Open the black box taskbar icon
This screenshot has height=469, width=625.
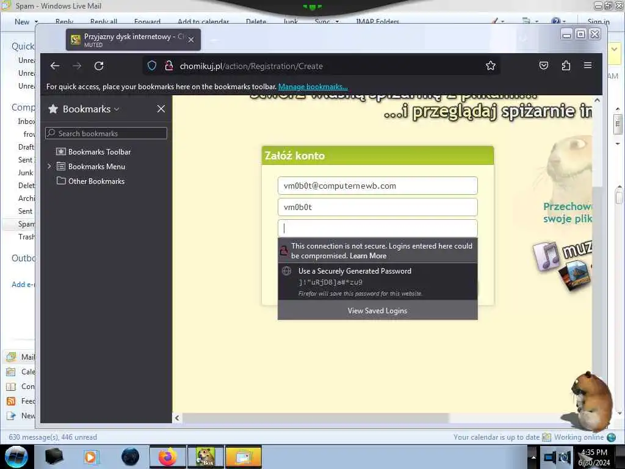[x=54, y=457]
